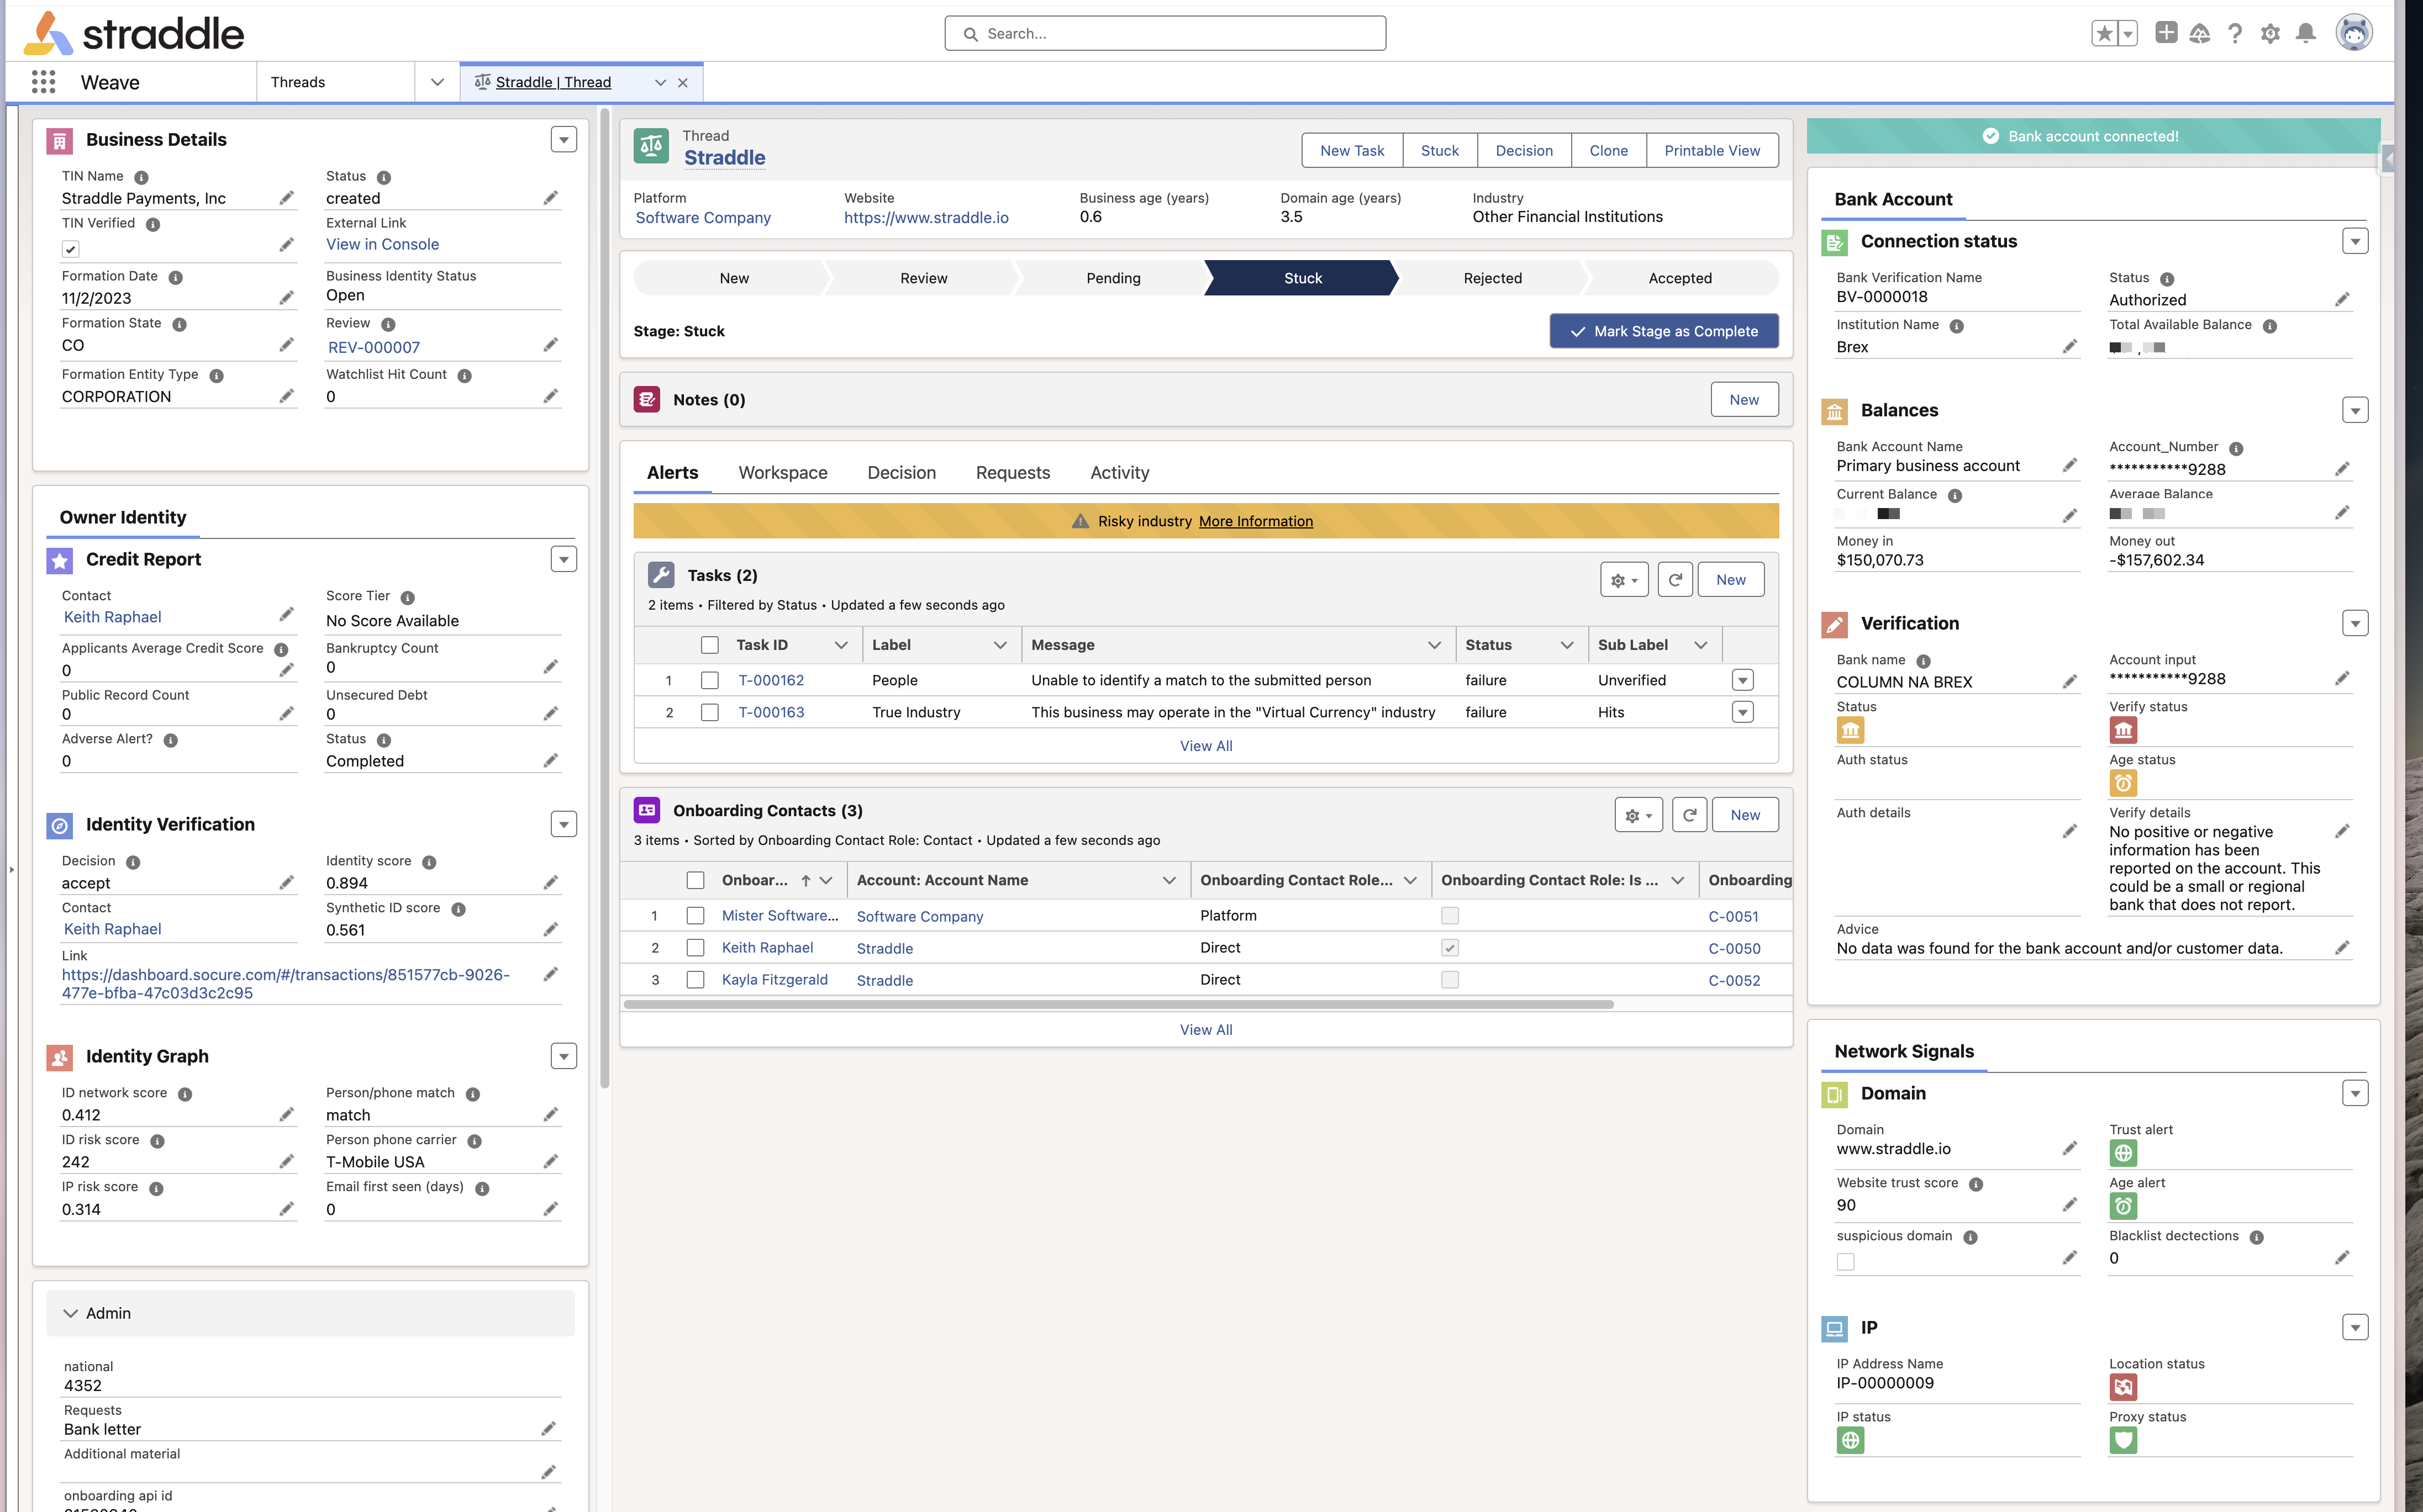Screen dimensions: 2423x1512
Task: Open the Threads navigation dropdown chevron
Action: [x=437, y=82]
